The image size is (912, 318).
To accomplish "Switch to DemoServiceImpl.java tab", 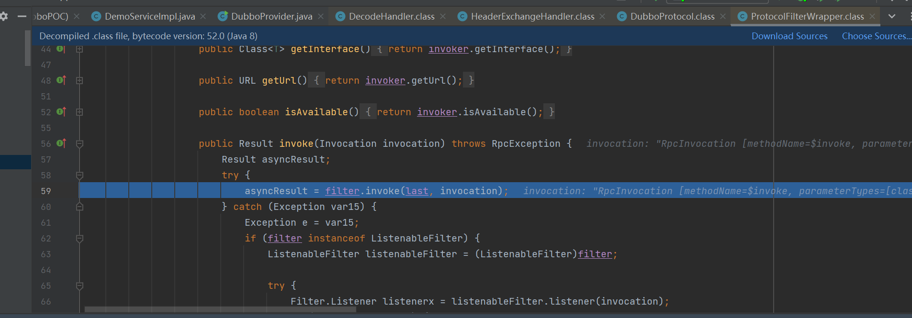I will point(150,16).
